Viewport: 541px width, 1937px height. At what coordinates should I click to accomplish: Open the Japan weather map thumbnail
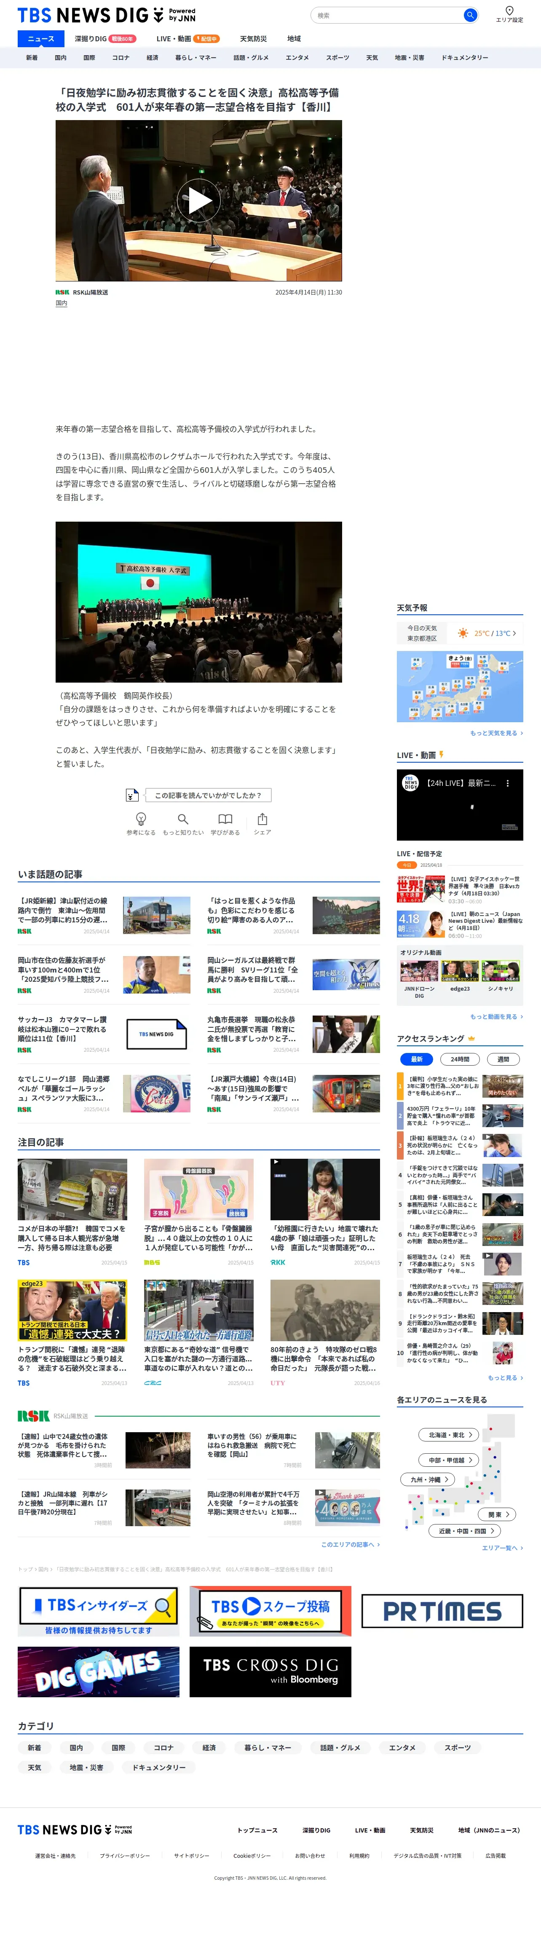(x=460, y=686)
